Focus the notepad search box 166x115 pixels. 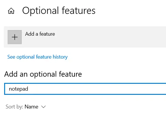pyautogui.click(x=85, y=89)
